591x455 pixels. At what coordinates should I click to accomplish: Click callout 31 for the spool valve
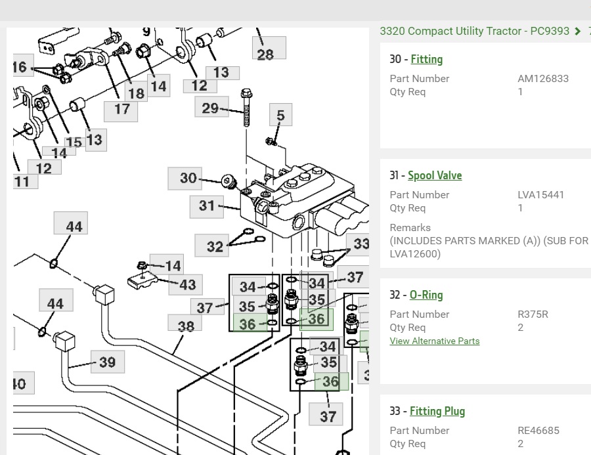point(207,206)
